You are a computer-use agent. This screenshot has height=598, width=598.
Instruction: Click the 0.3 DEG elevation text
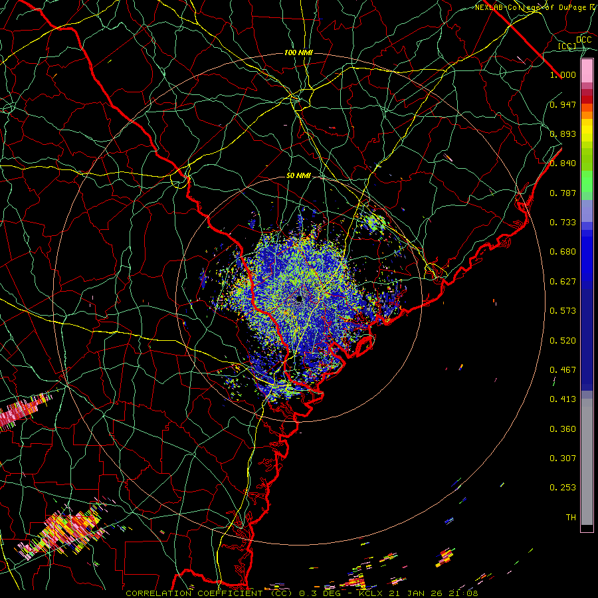pyautogui.click(x=320, y=593)
